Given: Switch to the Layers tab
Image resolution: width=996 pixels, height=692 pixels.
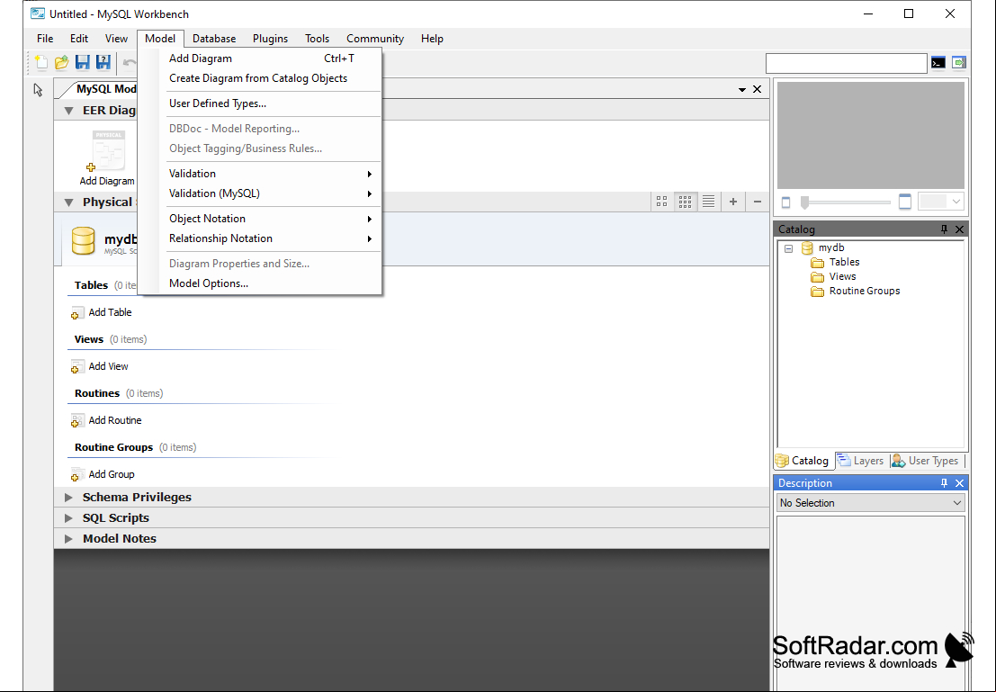Looking at the screenshot, I should 861,461.
